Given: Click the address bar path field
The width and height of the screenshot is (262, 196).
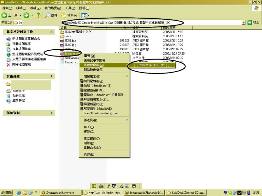Looking at the screenshot, I should coord(127,22).
